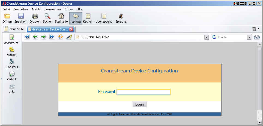Click the glasses view icon
263x126 pixels.
tap(257, 37)
